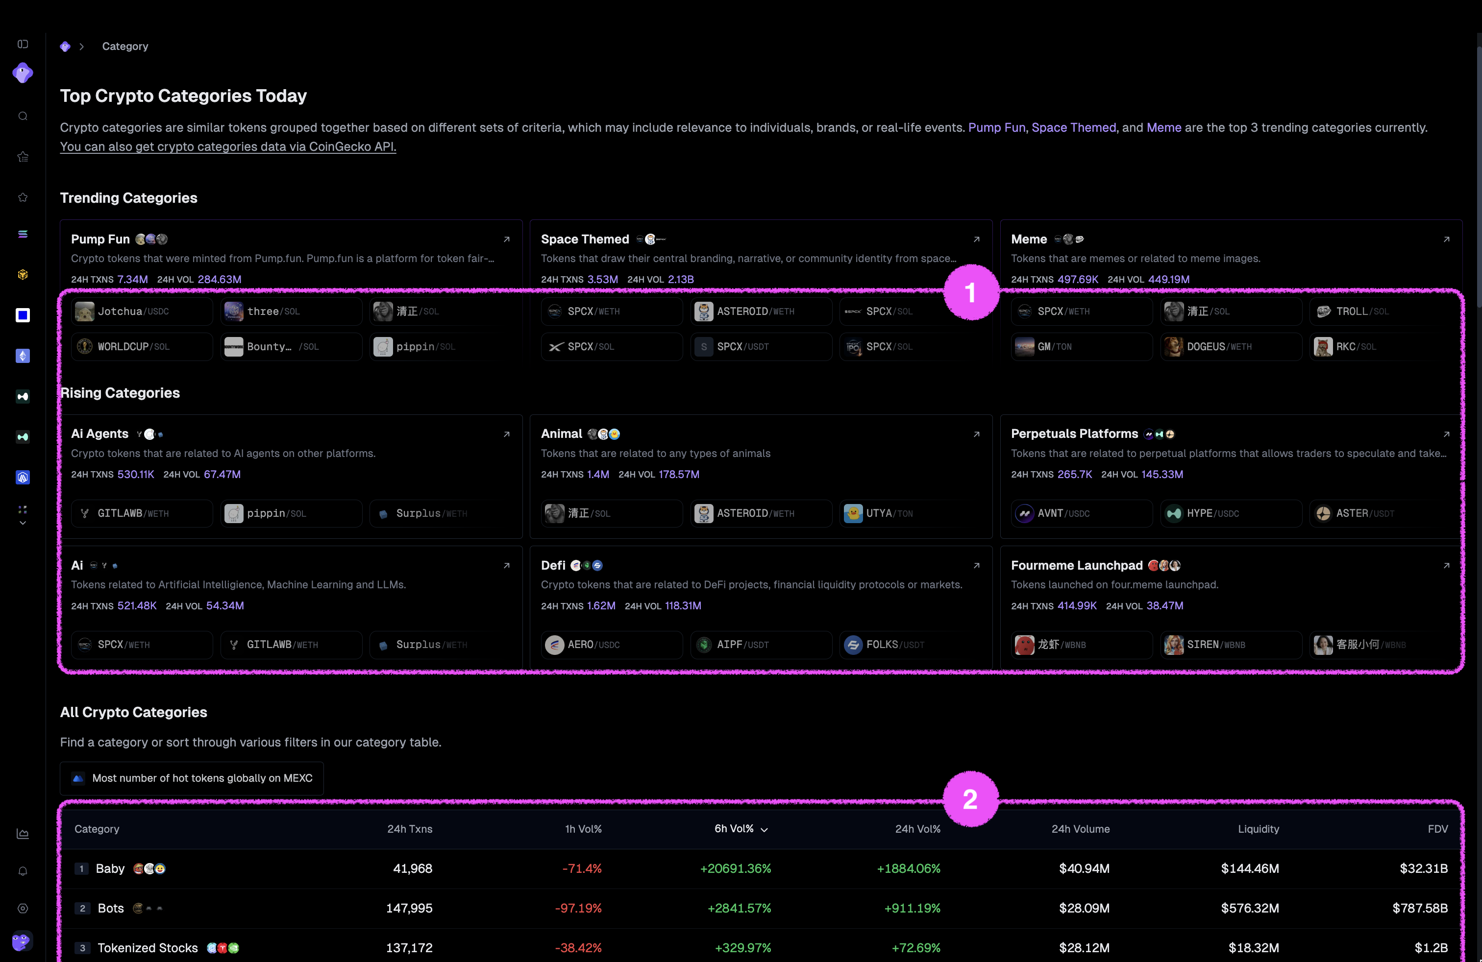Select the Arbitrum network icon
Image resolution: width=1482 pixels, height=962 pixels.
(23, 477)
